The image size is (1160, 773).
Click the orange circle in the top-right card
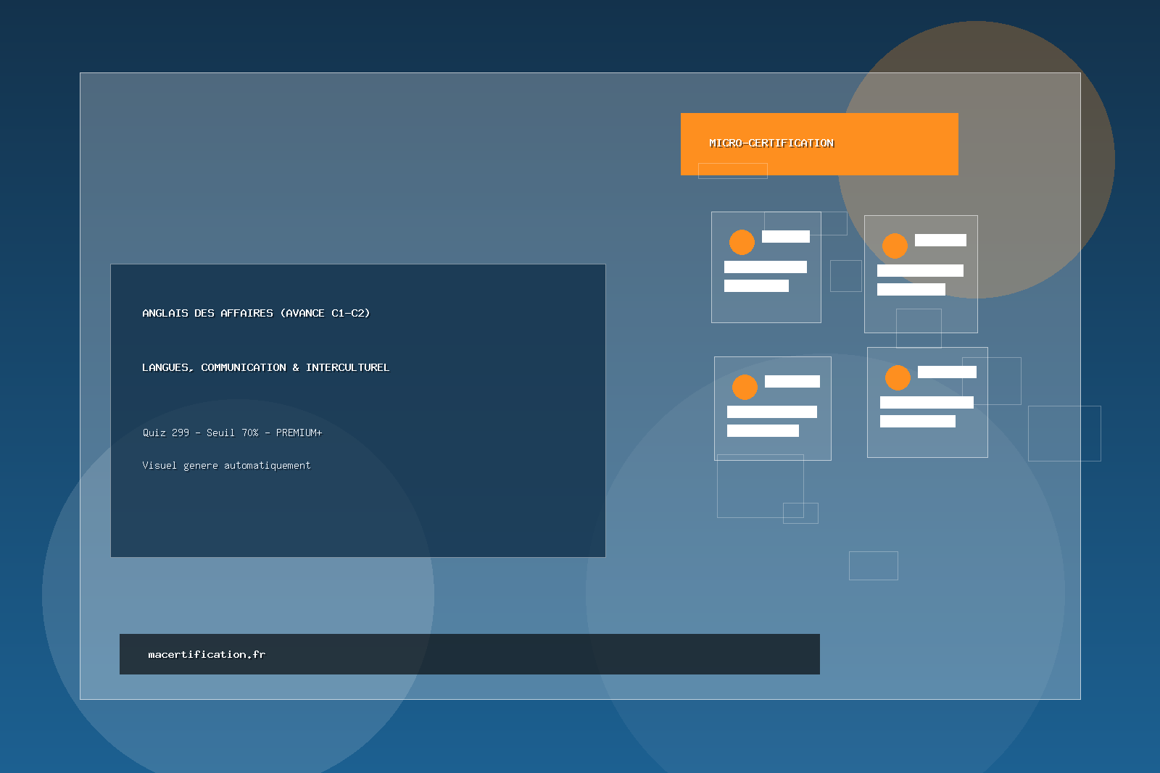click(x=895, y=246)
